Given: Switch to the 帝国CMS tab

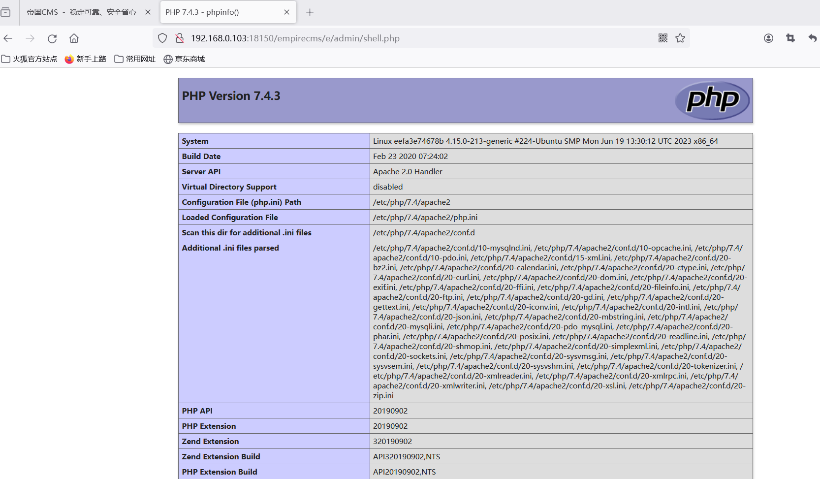Looking at the screenshot, I should coord(82,12).
